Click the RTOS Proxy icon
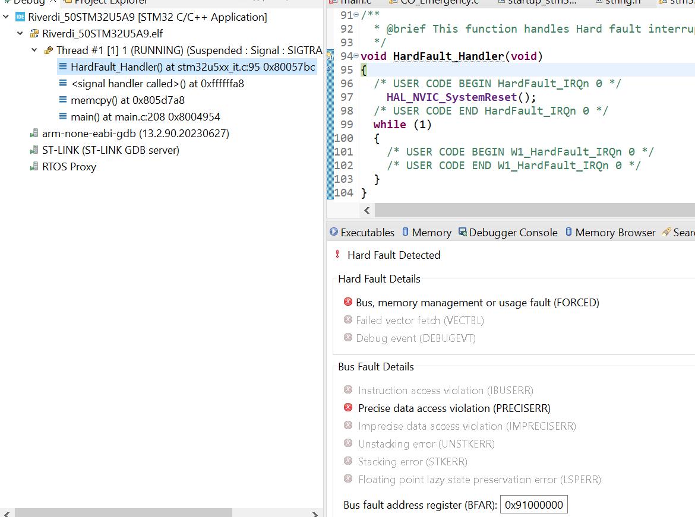This screenshot has width=695, height=517. click(34, 166)
